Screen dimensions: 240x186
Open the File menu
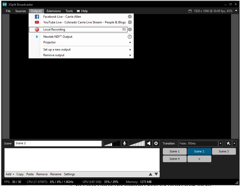coord(8,11)
